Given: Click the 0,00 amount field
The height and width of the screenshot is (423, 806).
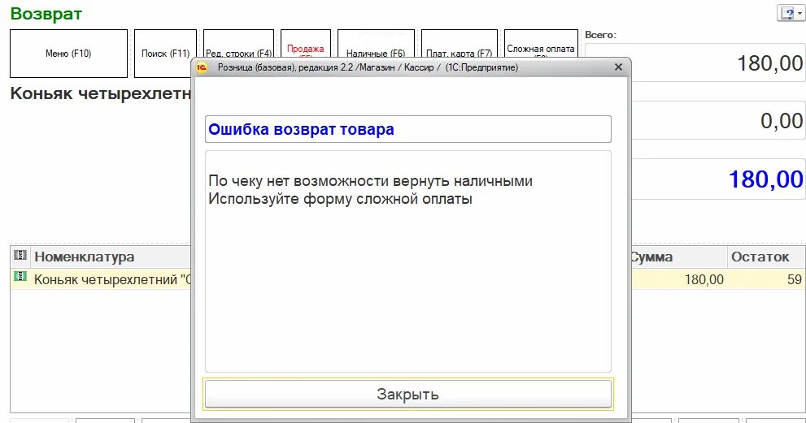Looking at the screenshot, I should coord(717,121).
